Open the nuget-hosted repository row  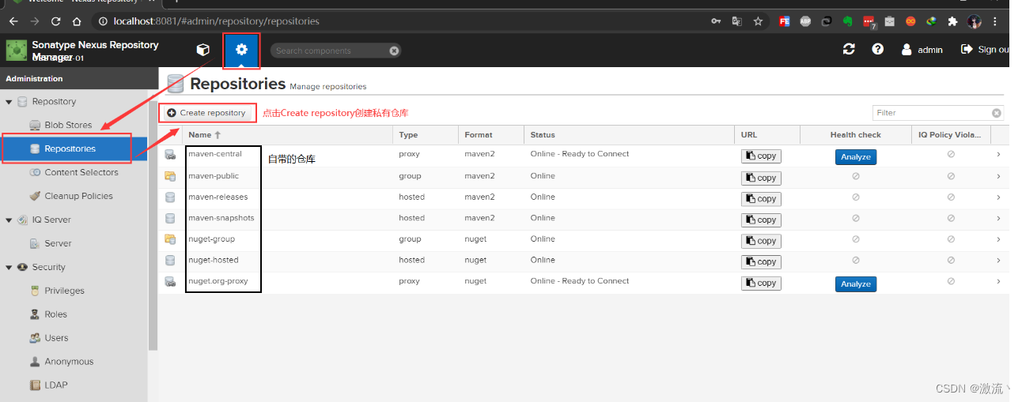584,261
